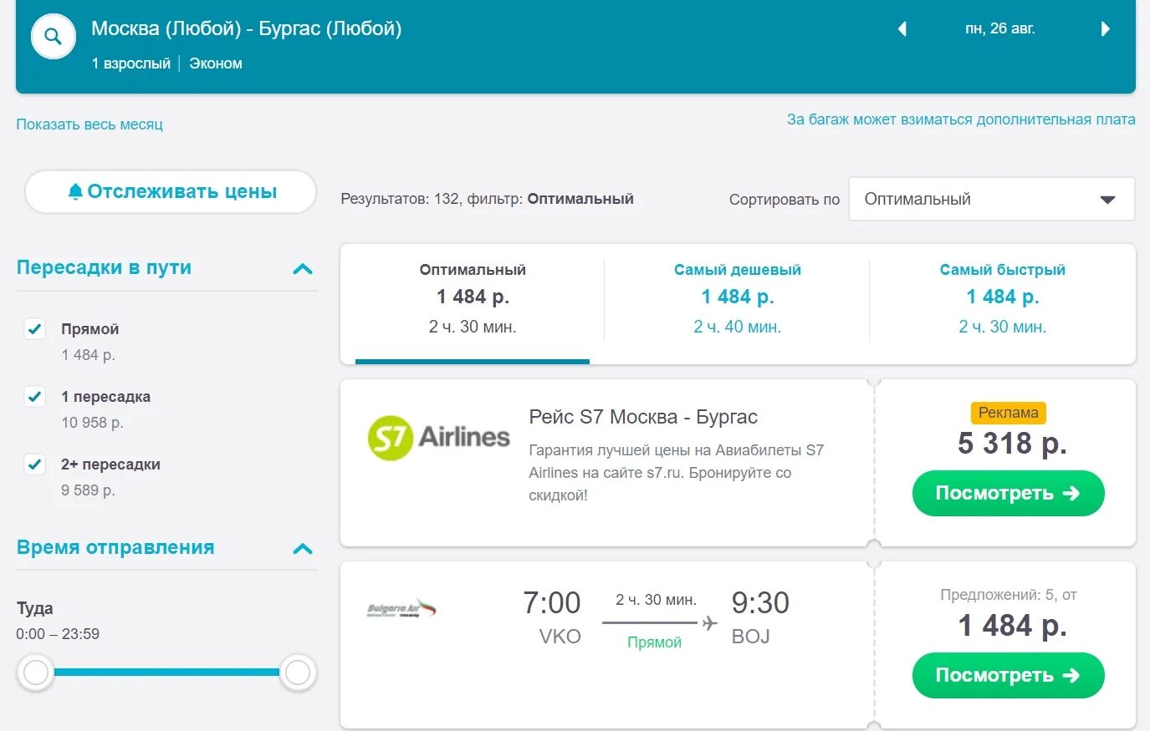The image size is (1150, 731).
Task: Uncheck the 1 пересадка checkbox
Action: (x=34, y=397)
